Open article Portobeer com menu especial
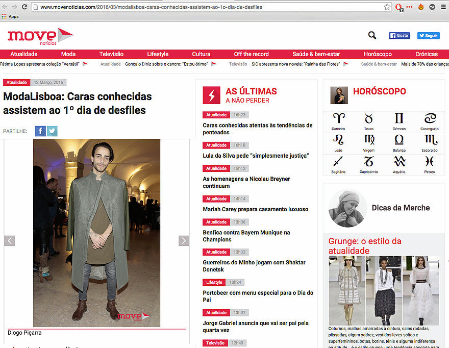Viewport: 449px width, 348px height. pyautogui.click(x=258, y=296)
